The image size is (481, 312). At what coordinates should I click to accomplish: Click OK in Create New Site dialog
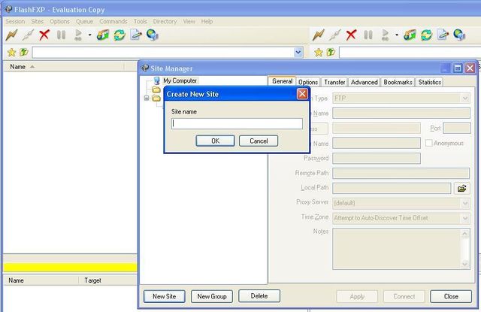pyautogui.click(x=215, y=141)
